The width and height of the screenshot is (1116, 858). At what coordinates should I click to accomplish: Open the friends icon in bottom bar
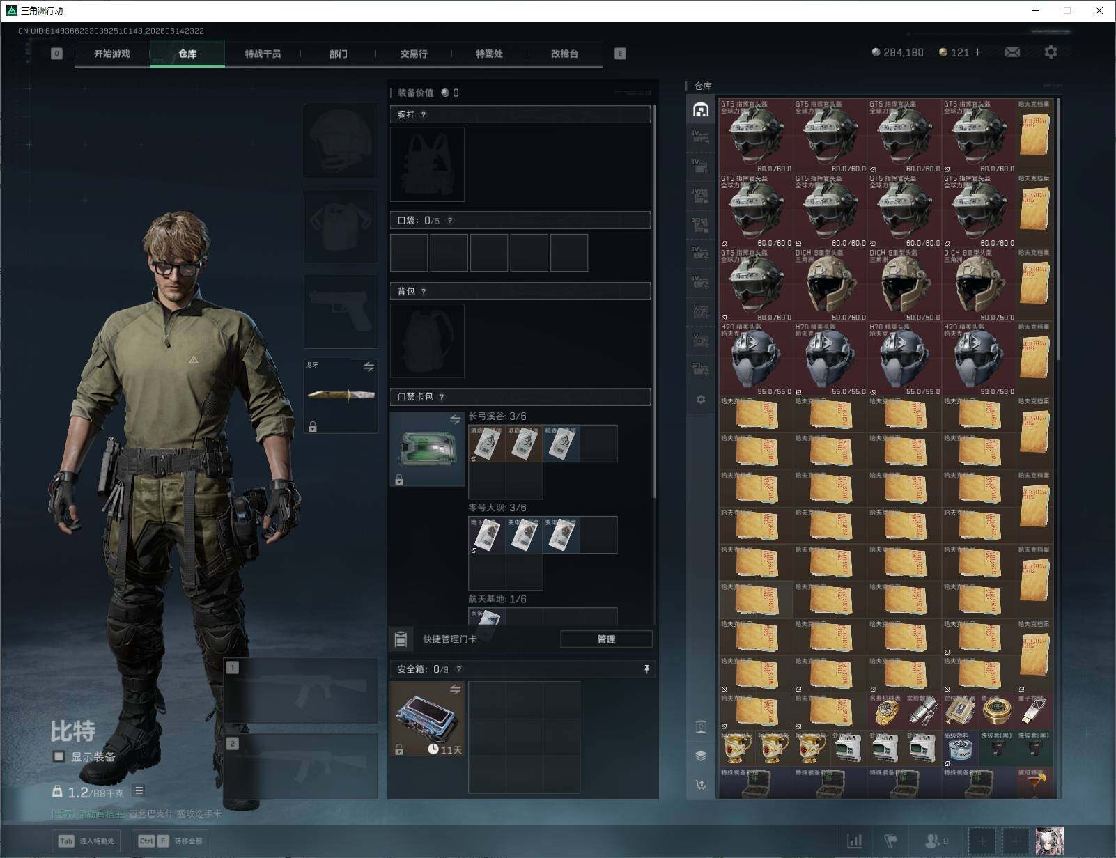pyautogui.click(x=931, y=841)
